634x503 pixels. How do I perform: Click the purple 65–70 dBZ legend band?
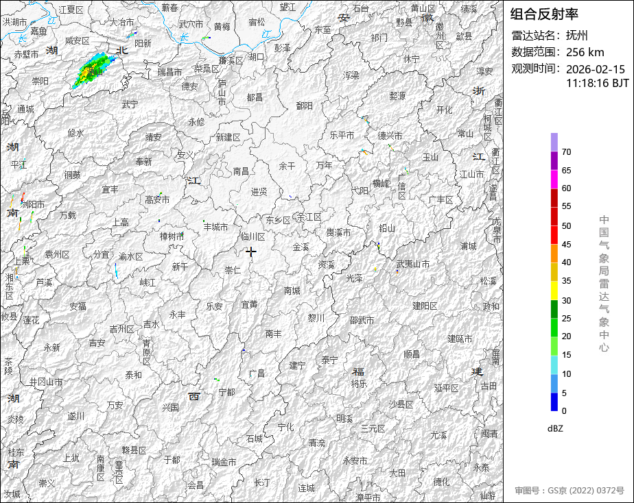pos(554,160)
